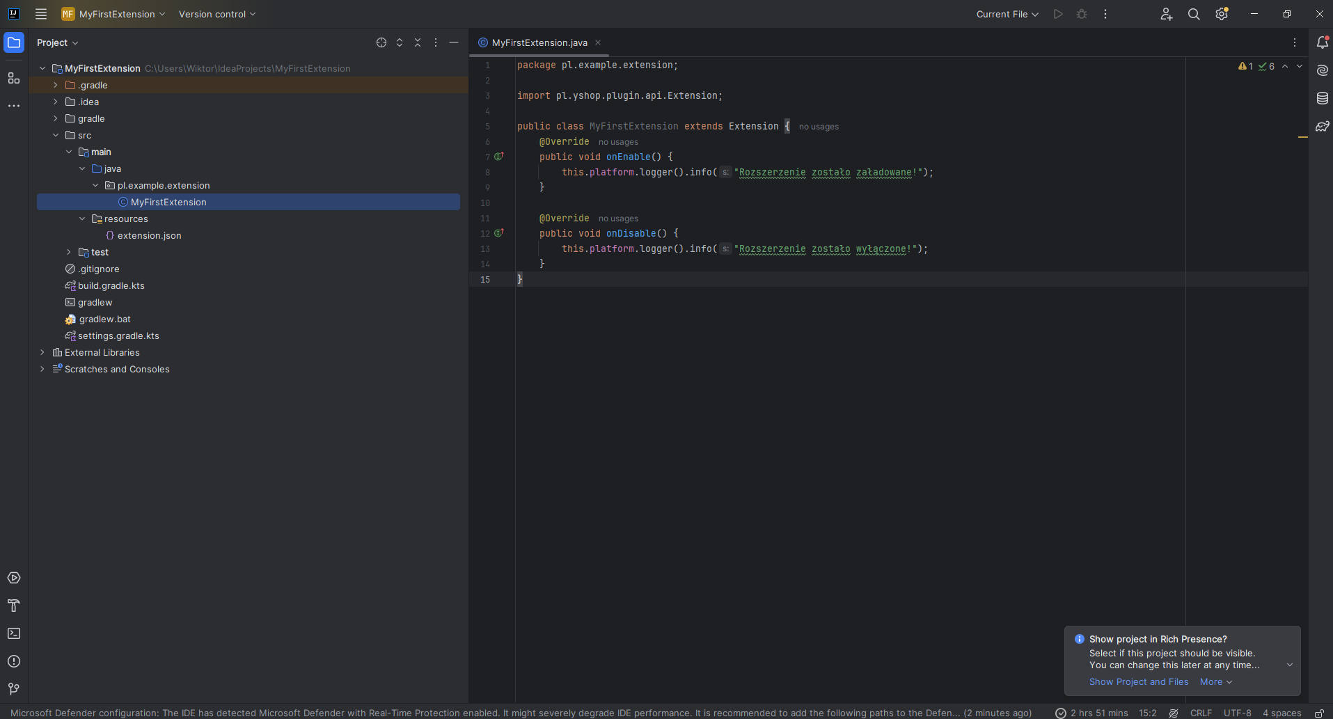The image size is (1333, 719).
Task: Debug the current file
Action: [x=1082, y=14]
